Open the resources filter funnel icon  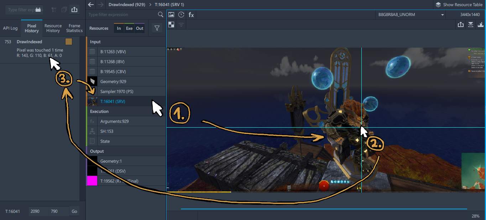click(157, 28)
